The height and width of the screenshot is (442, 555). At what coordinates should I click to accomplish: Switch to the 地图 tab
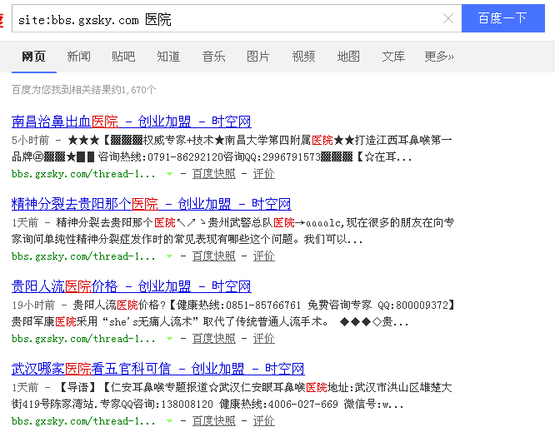point(348,57)
